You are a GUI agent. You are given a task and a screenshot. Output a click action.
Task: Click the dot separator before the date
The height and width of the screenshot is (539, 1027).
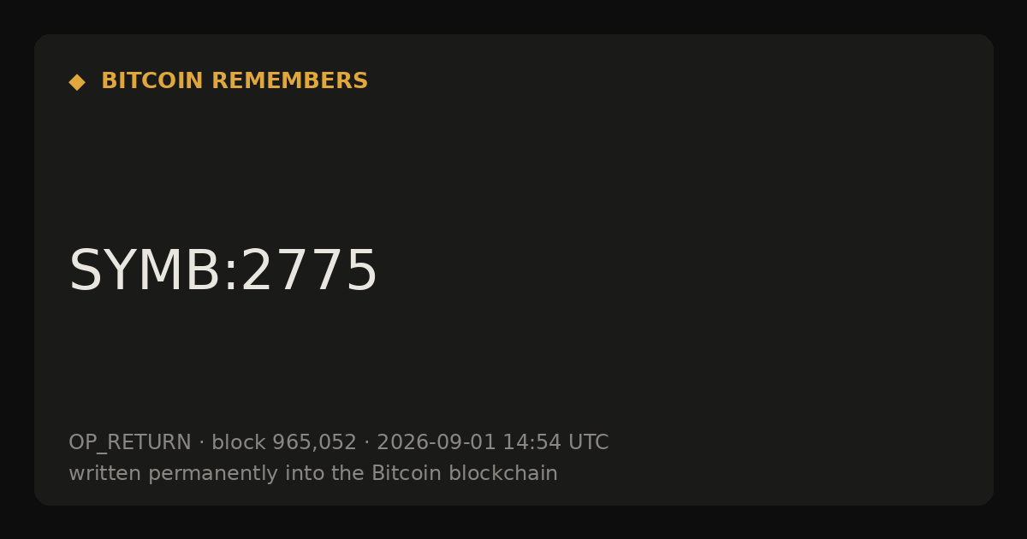[367, 443]
